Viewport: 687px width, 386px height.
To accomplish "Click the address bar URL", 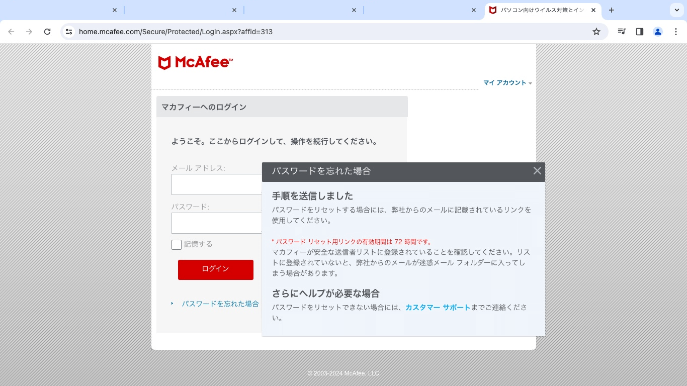I will 176,32.
